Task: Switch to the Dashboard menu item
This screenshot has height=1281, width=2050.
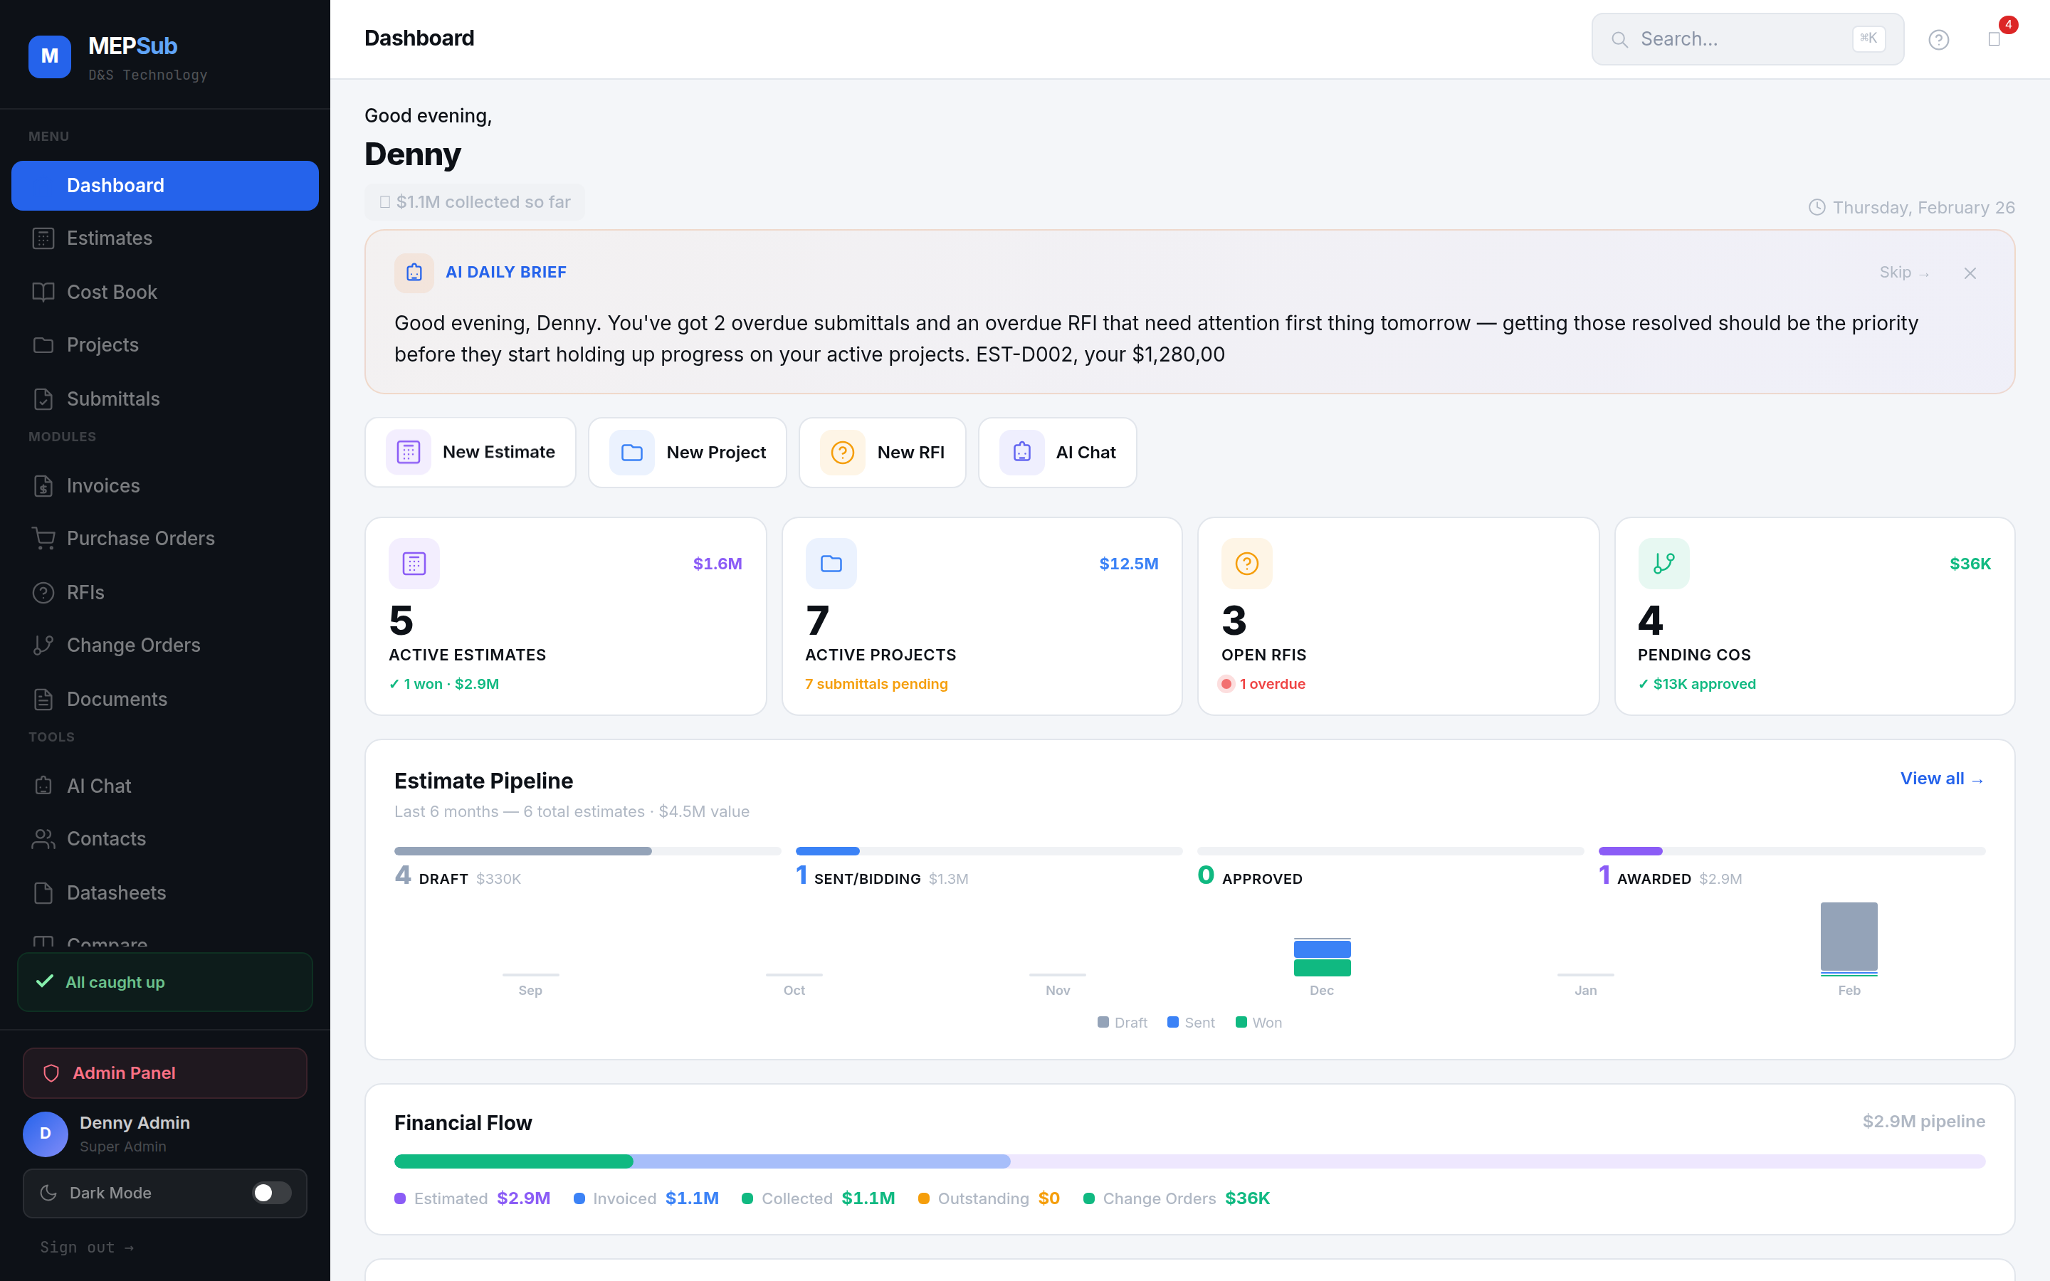Action: click(x=115, y=185)
